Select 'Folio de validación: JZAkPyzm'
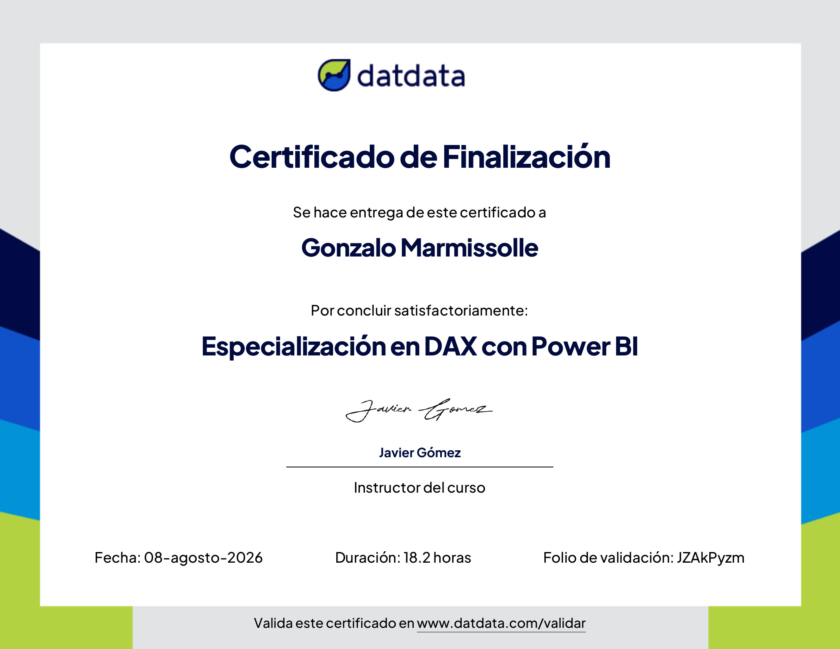The width and height of the screenshot is (840, 649). coord(644,558)
